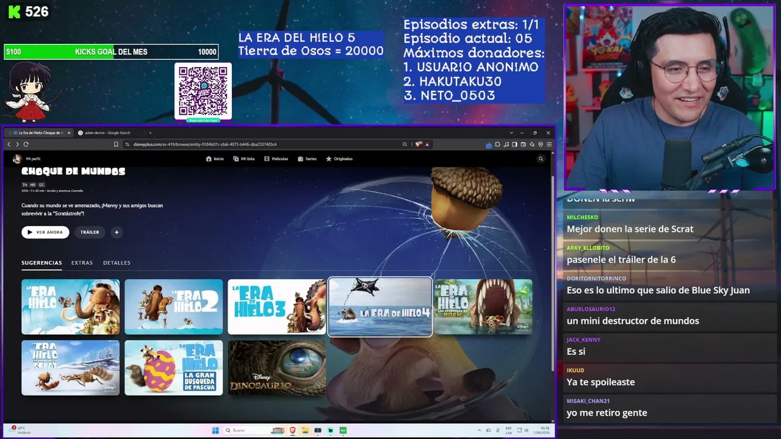Open the browser hamburger menu
The height and width of the screenshot is (439, 781).
[549, 145]
